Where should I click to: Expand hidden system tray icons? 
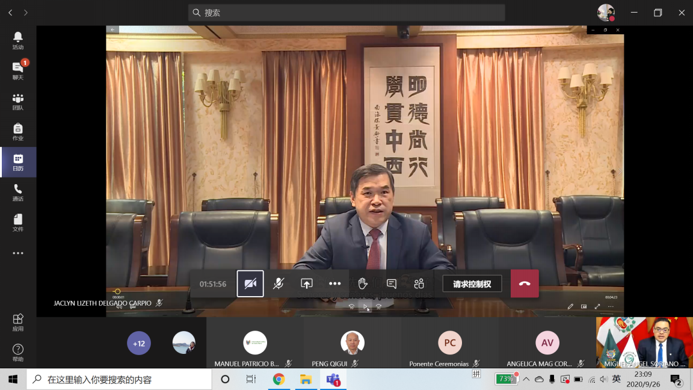[526, 379]
